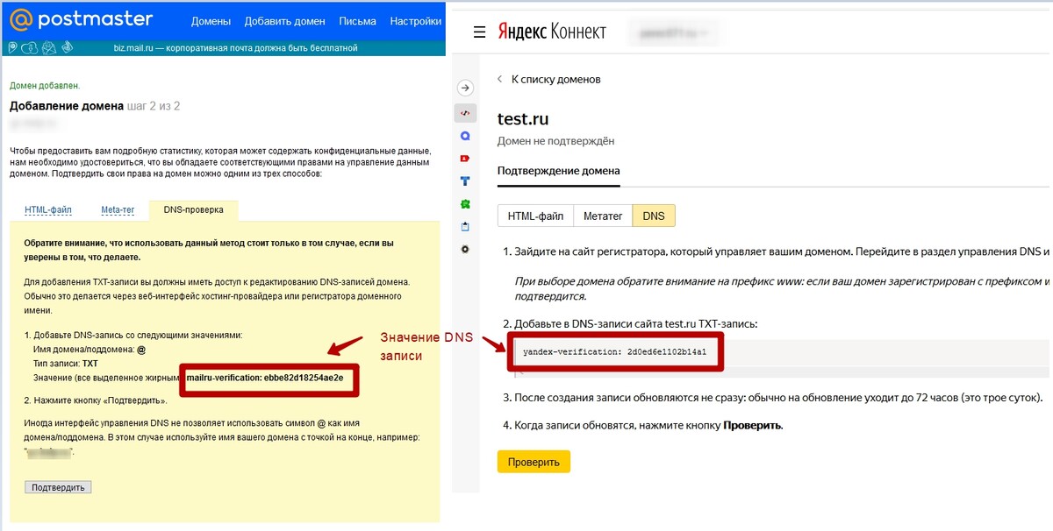This screenshot has height=531, width=1053.
Task: Click the back chevron beside К списку доменов
Action: pyautogui.click(x=500, y=79)
